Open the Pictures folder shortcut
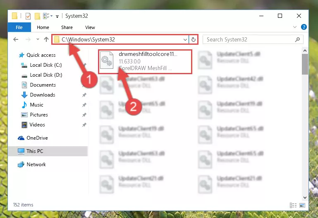 pyautogui.click(x=39, y=115)
